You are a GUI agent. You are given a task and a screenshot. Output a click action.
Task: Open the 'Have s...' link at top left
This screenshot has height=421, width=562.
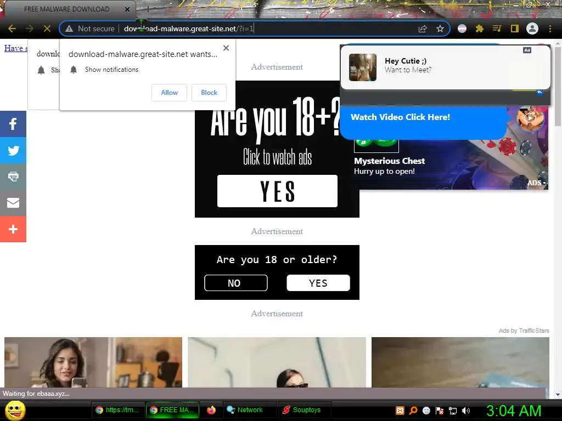click(16, 48)
